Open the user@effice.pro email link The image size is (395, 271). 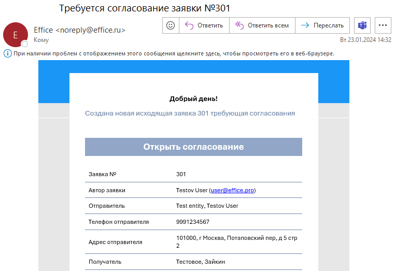pos(232,190)
